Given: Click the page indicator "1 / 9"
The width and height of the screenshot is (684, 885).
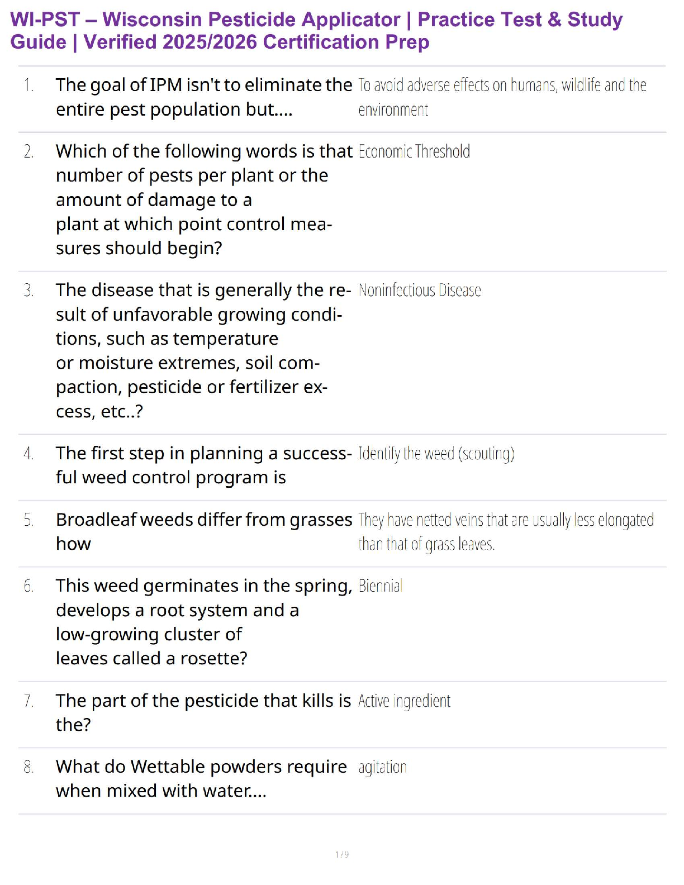Looking at the screenshot, I should point(342,854).
